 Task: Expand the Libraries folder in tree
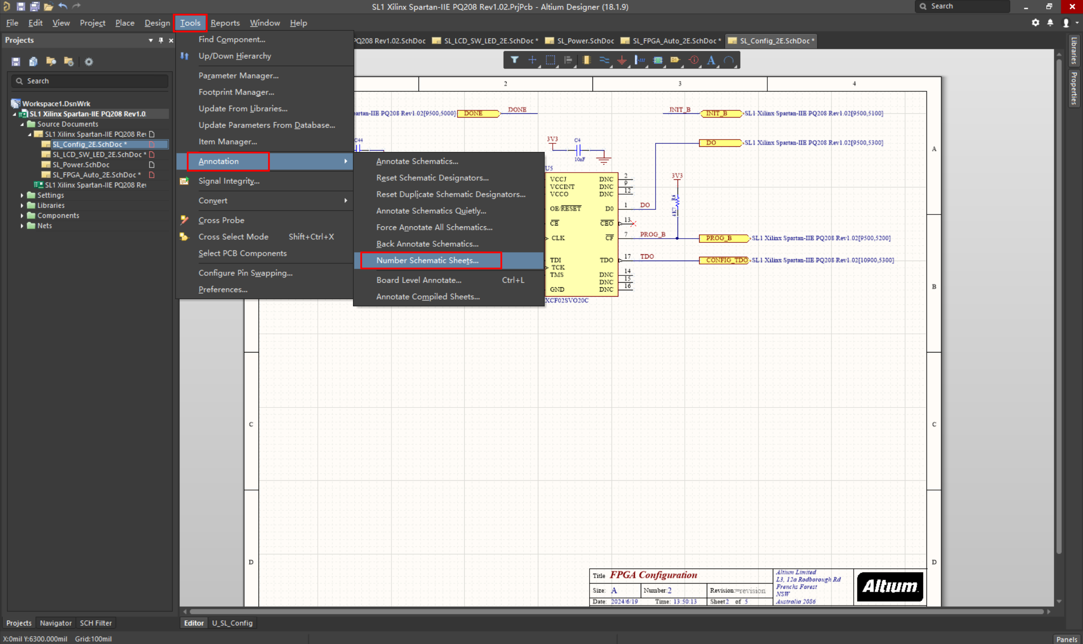pyautogui.click(x=22, y=205)
